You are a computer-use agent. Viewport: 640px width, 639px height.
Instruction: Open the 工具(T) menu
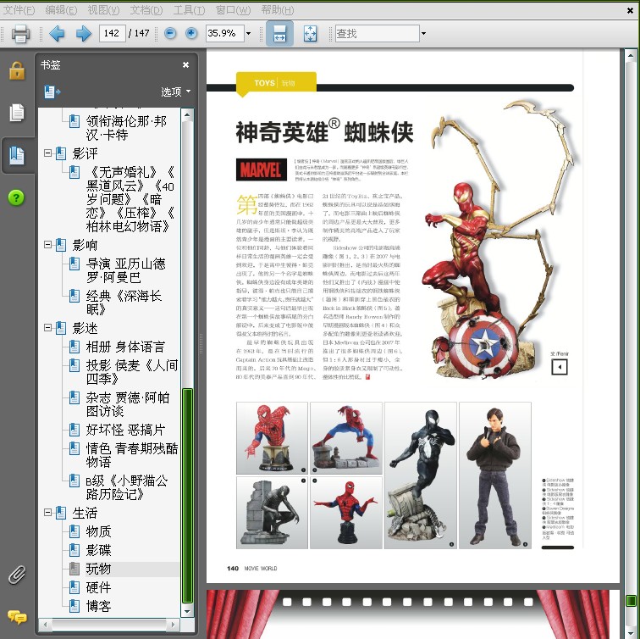tap(189, 10)
